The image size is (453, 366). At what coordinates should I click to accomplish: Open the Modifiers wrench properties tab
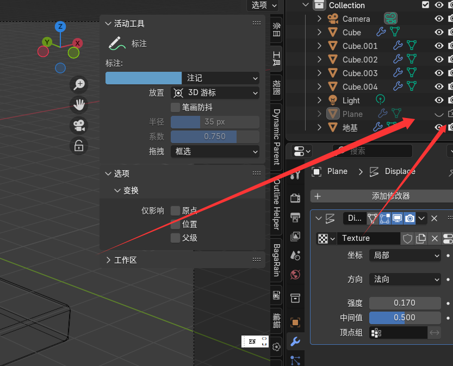click(295, 342)
